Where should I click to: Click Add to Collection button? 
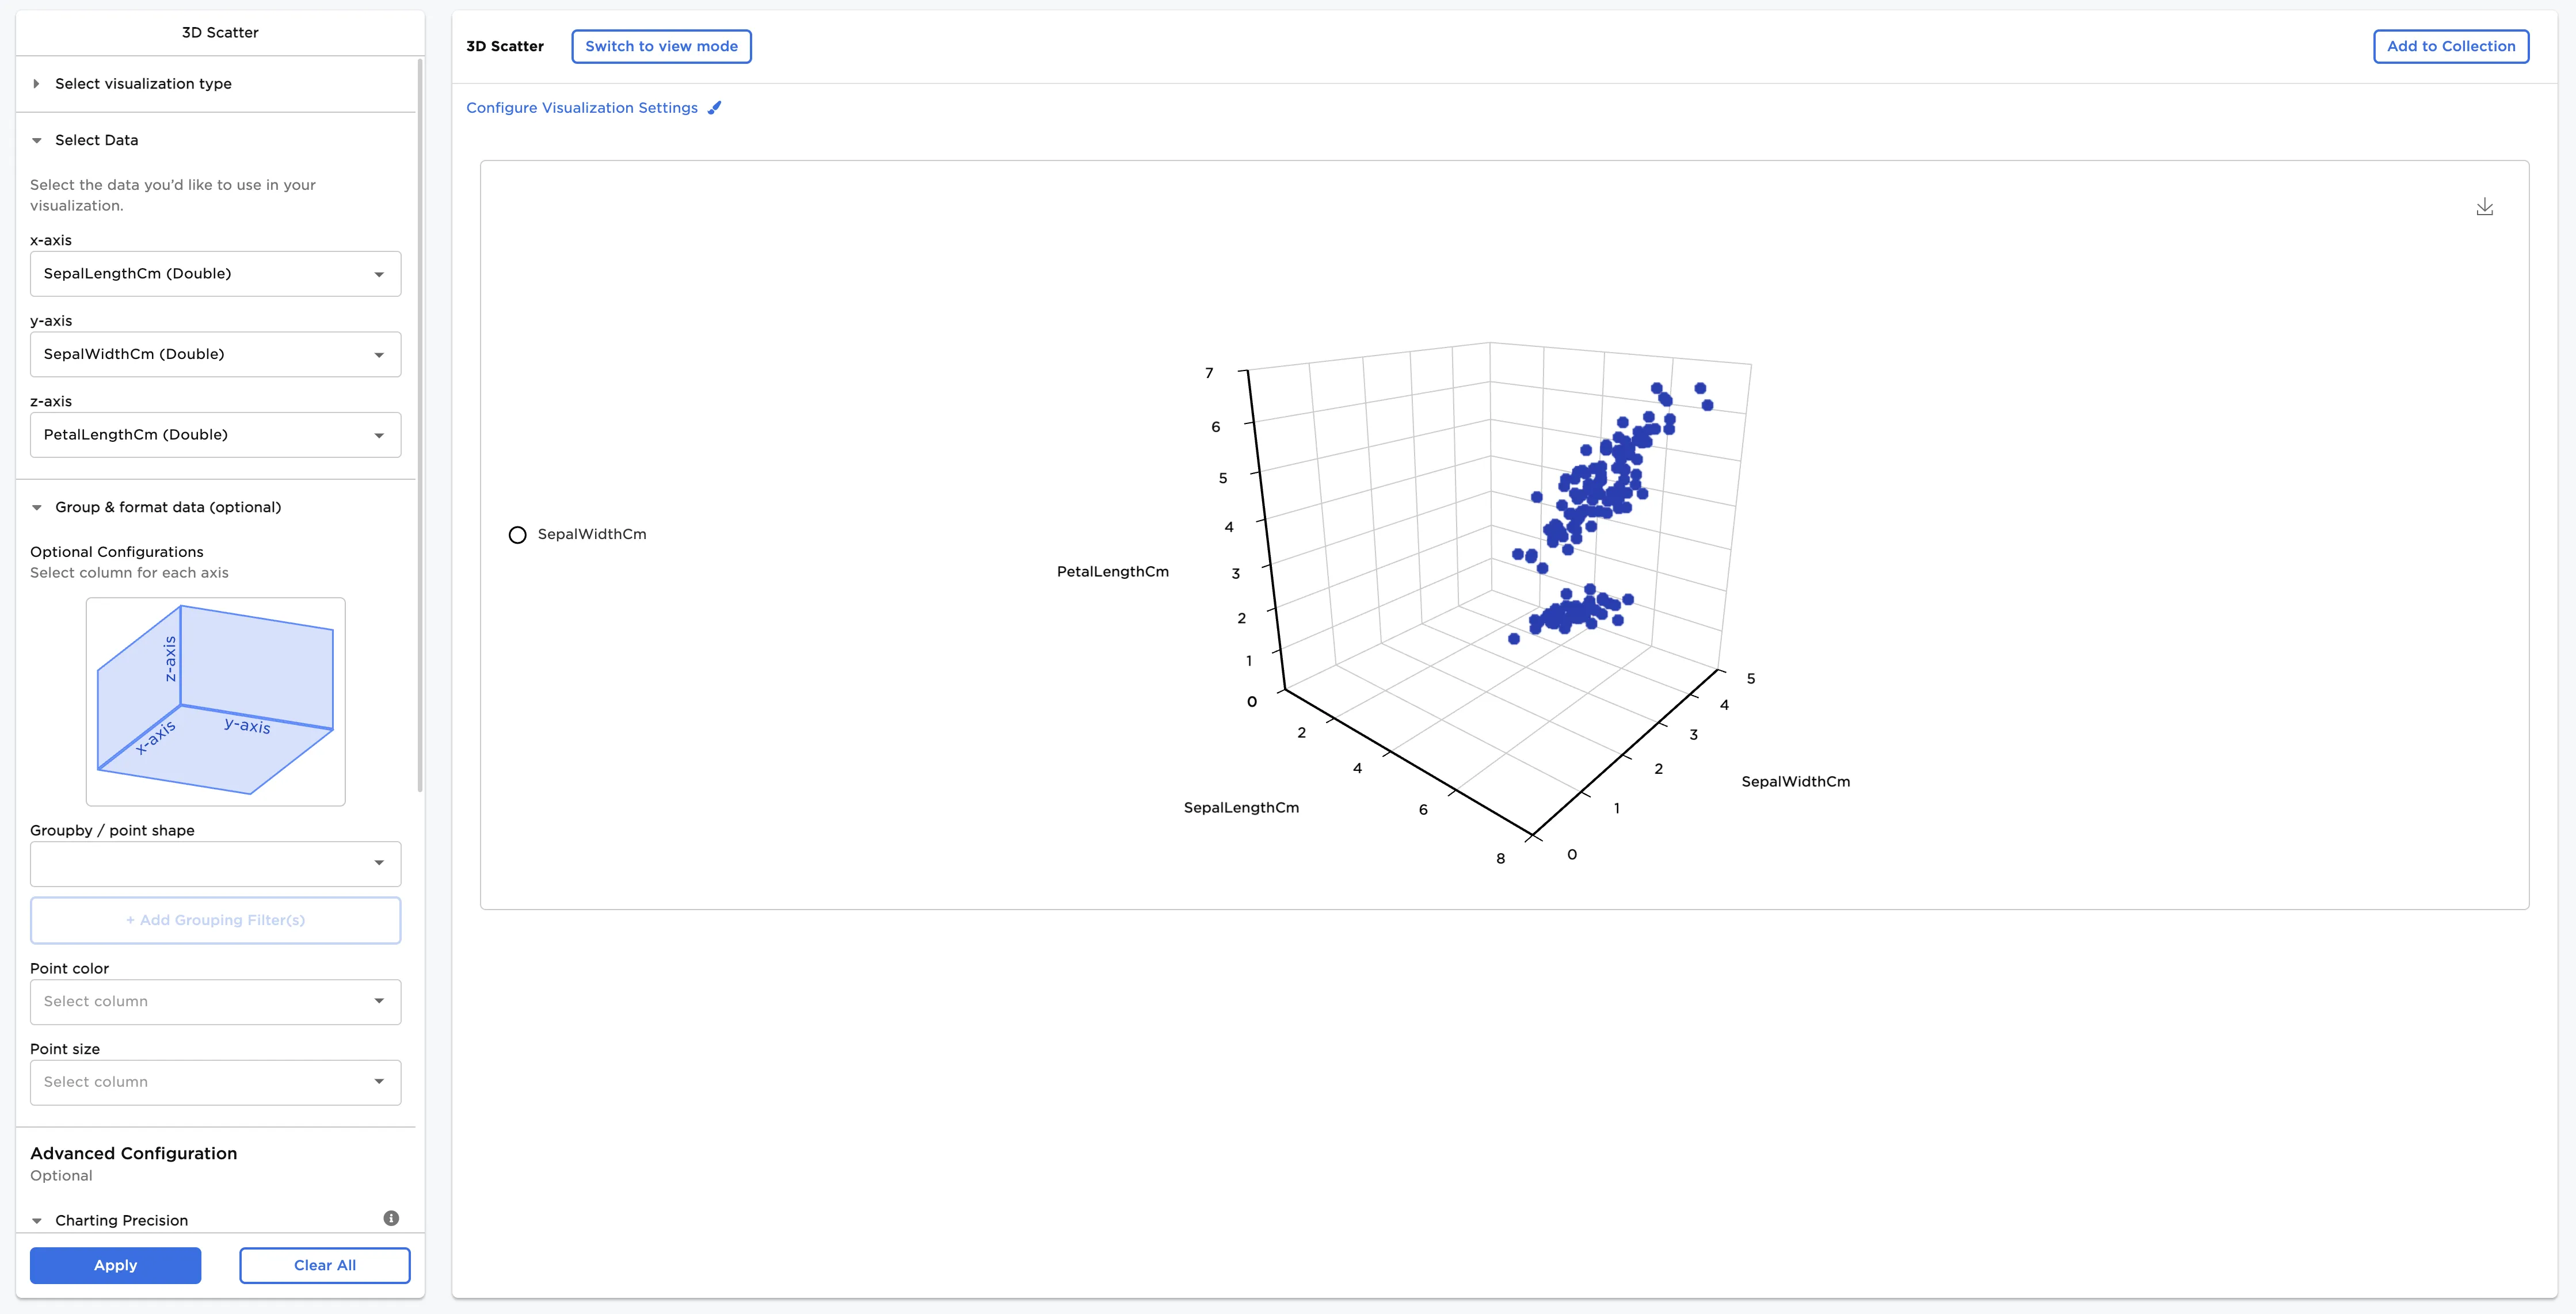pos(2450,46)
